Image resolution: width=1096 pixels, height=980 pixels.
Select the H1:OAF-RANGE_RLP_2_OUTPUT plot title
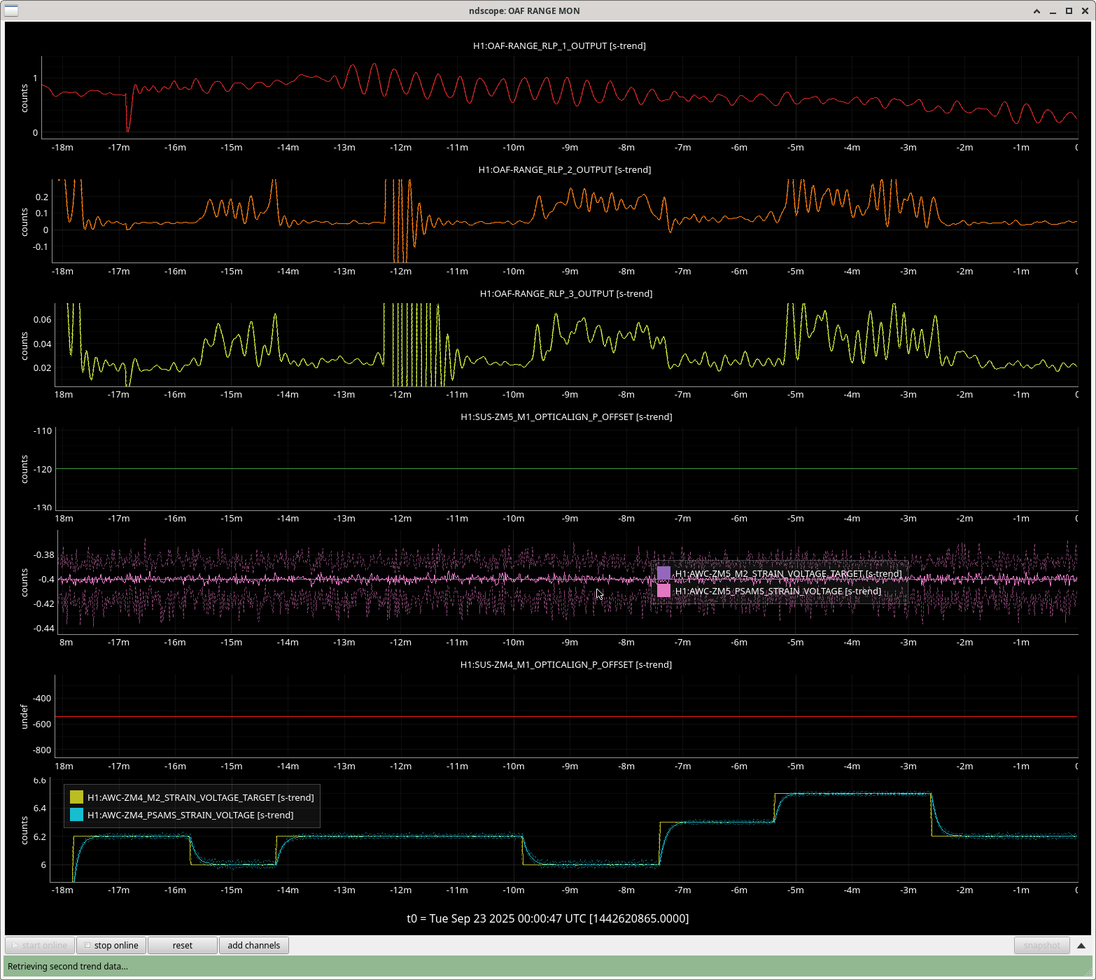tap(564, 169)
